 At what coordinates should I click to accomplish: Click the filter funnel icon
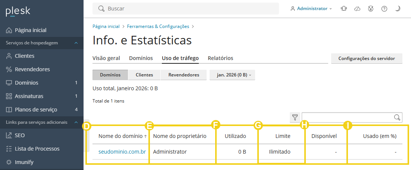tap(295, 117)
